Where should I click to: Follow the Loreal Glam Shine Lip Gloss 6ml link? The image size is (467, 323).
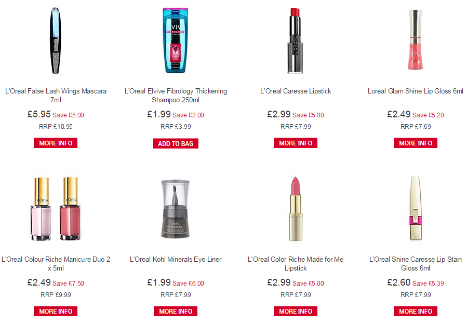(x=416, y=91)
